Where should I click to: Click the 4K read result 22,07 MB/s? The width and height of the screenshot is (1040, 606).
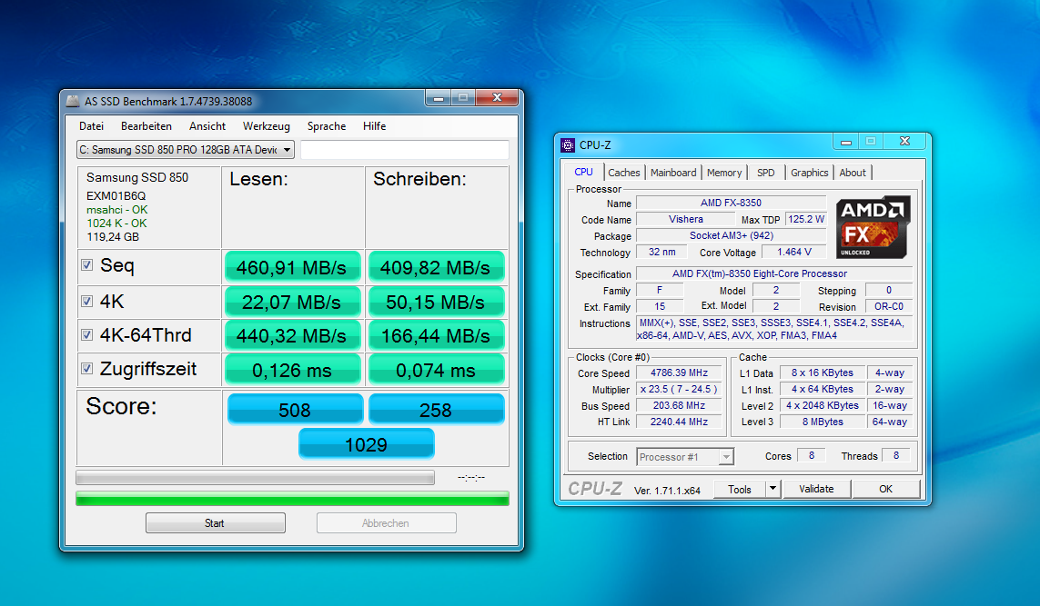(x=292, y=302)
